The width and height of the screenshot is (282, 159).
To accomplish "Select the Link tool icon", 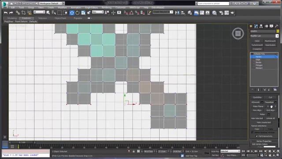I will pos(18,13).
